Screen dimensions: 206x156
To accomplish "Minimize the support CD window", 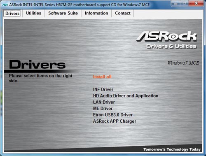I will point(176,4).
